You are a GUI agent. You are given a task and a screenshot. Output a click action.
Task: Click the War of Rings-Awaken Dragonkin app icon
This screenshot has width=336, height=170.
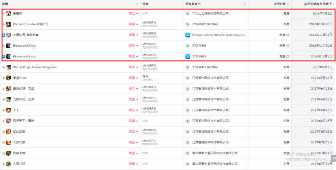[8, 67]
